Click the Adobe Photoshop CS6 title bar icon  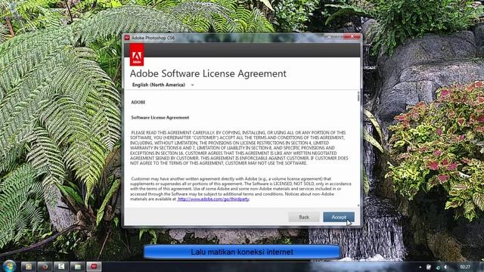click(127, 38)
